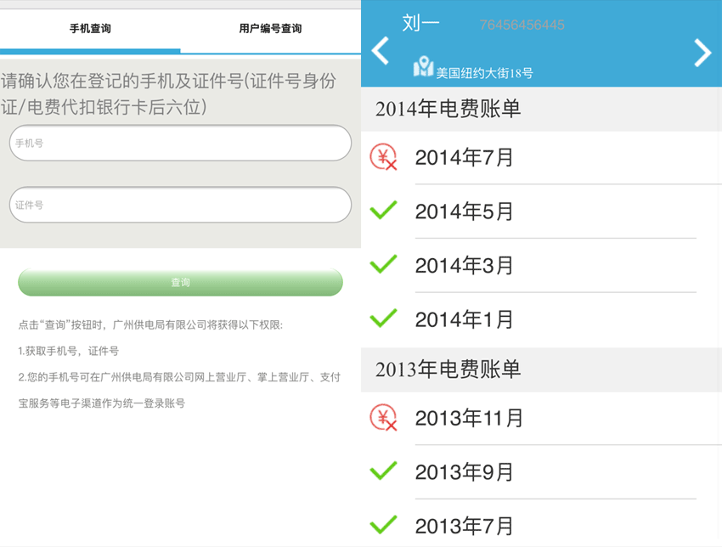
Task: Open the 2013年7月 bill entry
Action: point(464,525)
